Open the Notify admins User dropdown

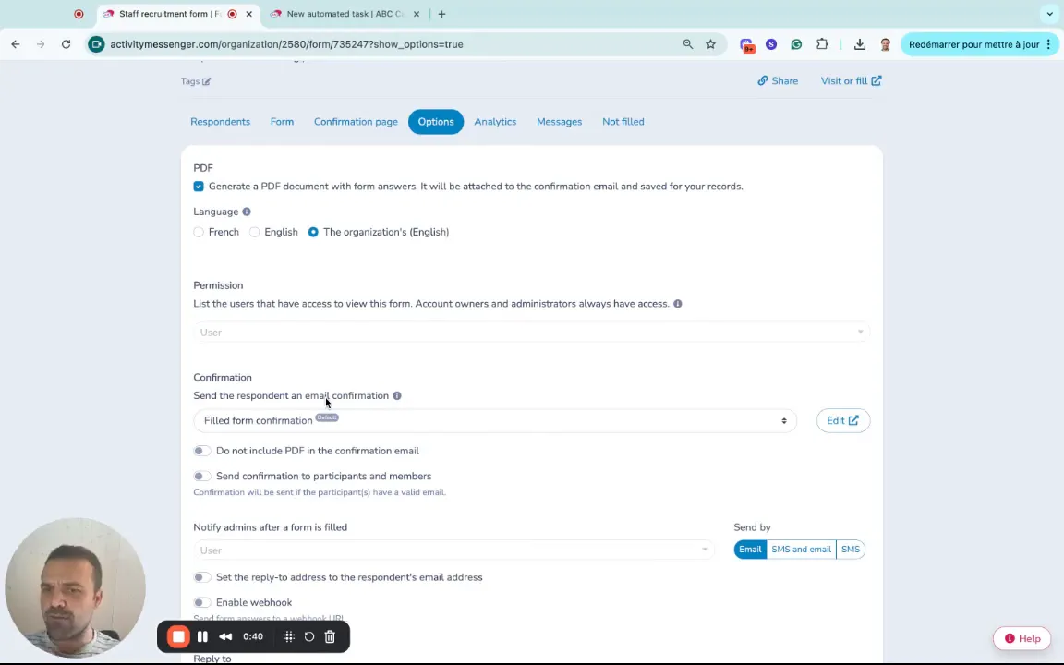coord(453,550)
